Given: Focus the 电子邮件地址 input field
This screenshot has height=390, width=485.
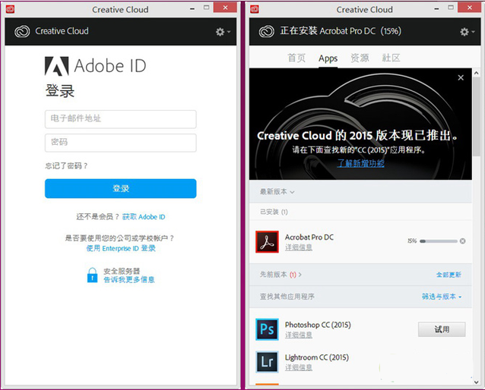Looking at the screenshot, I should pos(121,119).
